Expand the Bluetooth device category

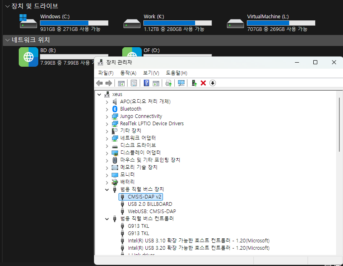coord(107,109)
